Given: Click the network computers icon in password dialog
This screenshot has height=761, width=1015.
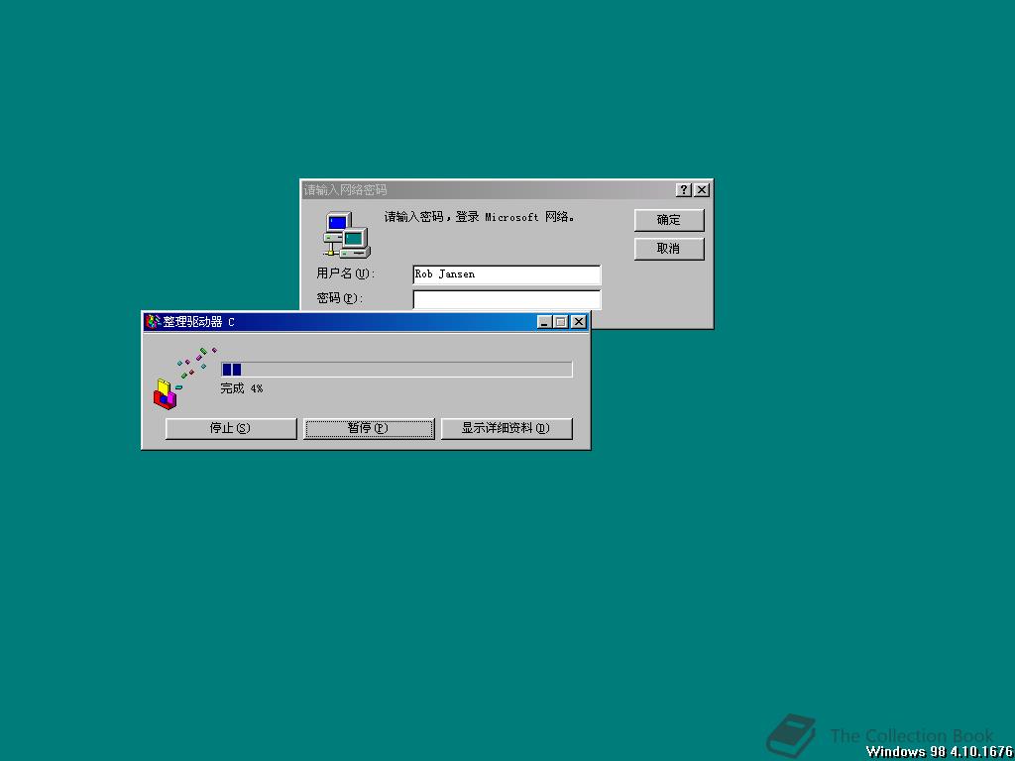Looking at the screenshot, I should 346,234.
